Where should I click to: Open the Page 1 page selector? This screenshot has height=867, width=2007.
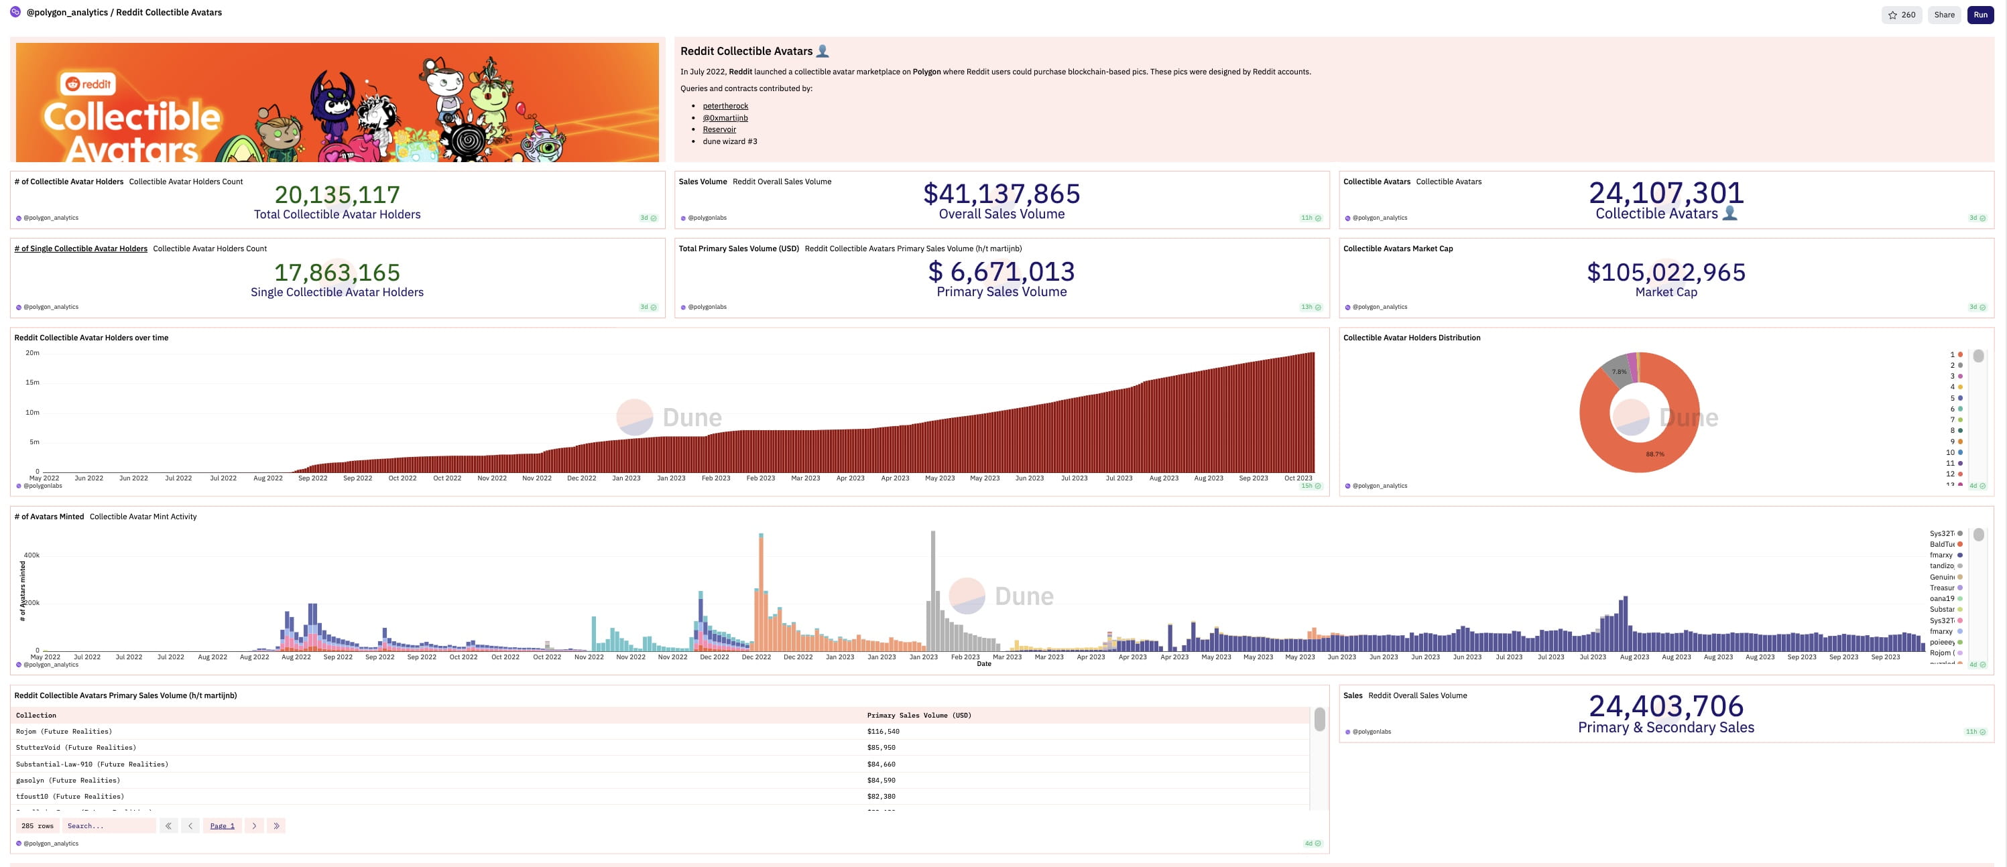point(222,825)
